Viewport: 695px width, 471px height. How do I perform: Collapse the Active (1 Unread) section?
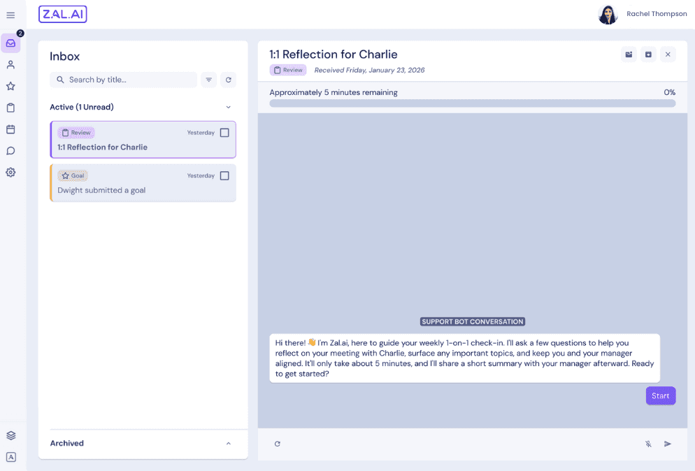pos(228,107)
